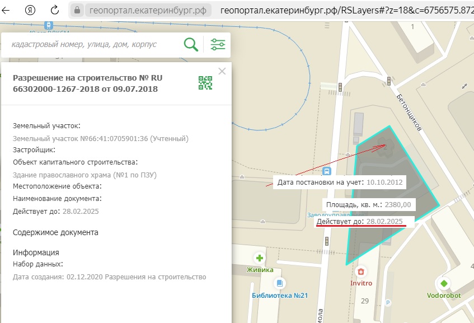Click the Invitro clinic map marker
The height and width of the screenshot is (323, 474).
pos(361,271)
